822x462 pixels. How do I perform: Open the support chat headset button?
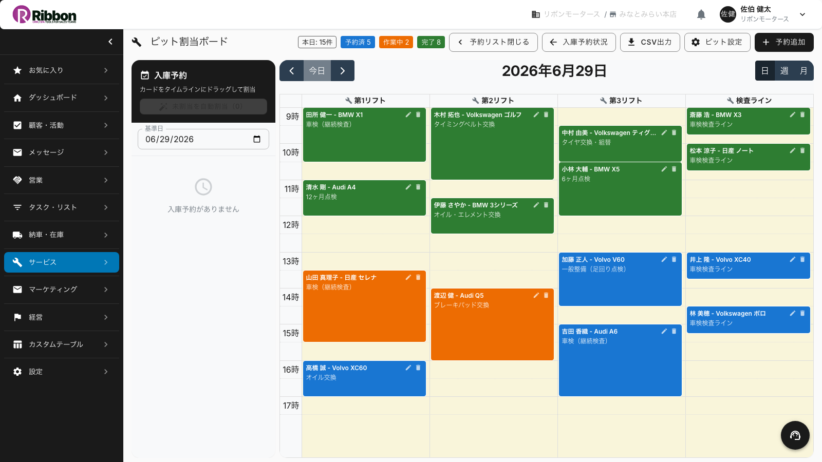(x=795, y=435)
